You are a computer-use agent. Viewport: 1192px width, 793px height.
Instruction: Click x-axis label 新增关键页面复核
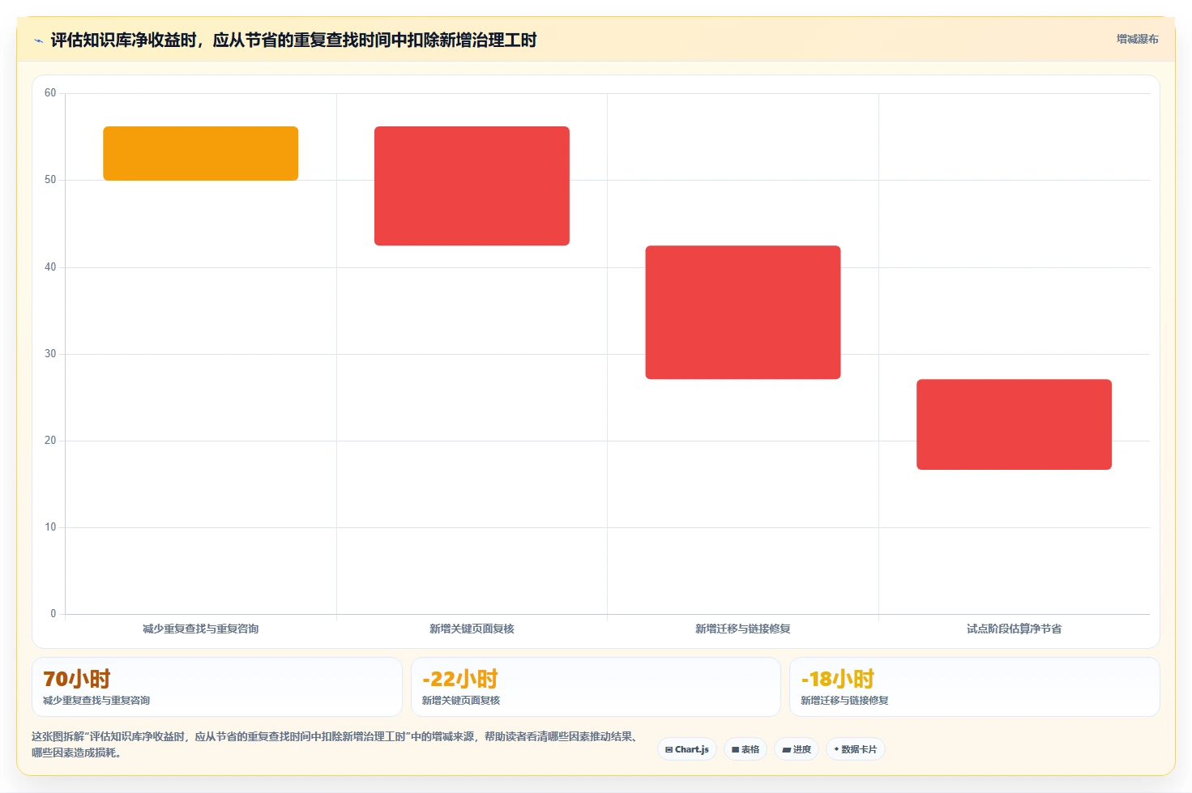click(472, 629)
